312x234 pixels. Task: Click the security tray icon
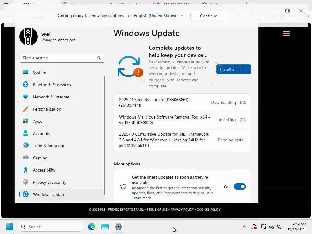pos(280,227)
